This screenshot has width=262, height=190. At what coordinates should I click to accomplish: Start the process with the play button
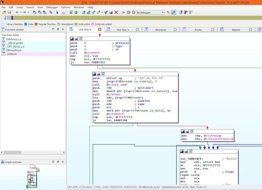124,12
